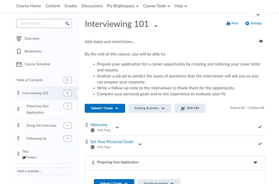
Task: Click the drag handle beside Acing the Interview
Action: 19,125
